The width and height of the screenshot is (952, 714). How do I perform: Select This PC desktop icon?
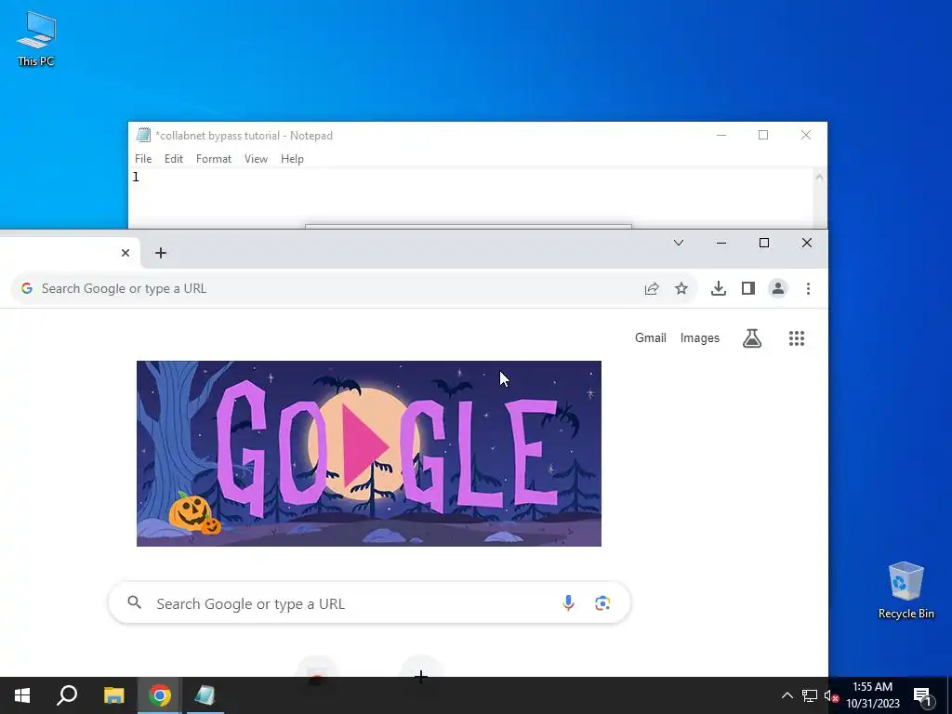36,38
